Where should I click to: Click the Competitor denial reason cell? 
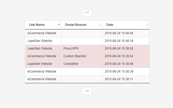82,64
